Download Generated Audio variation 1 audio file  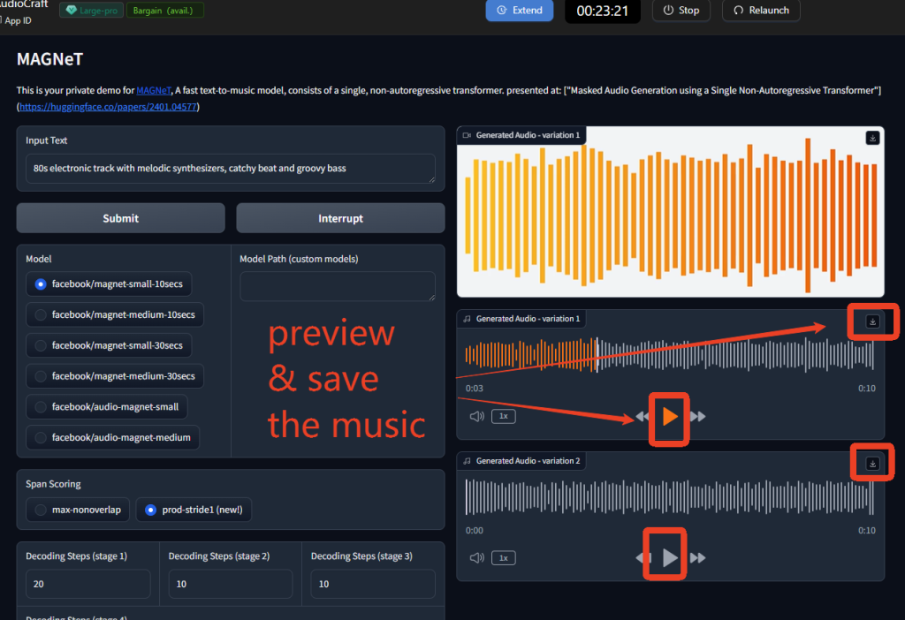(x=872, y=321)
